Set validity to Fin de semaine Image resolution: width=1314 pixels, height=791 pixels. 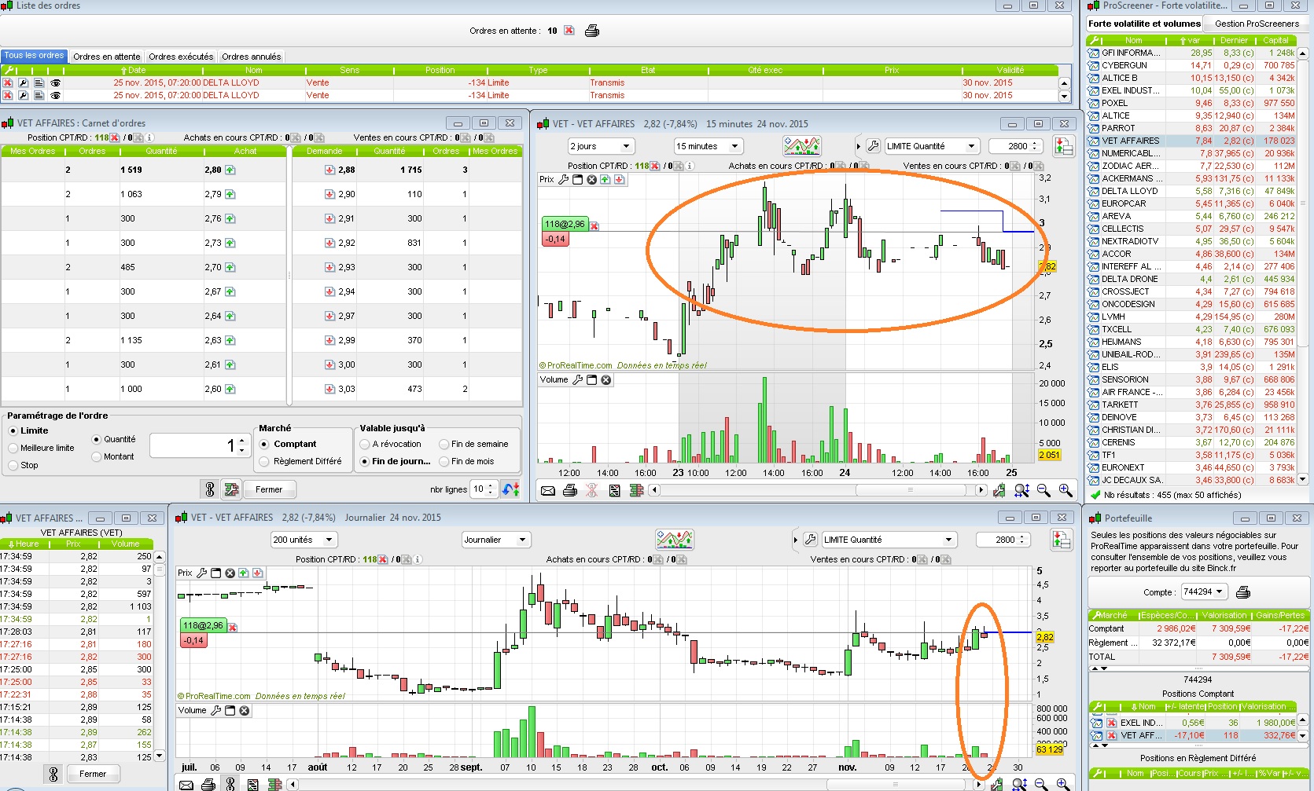(444, 444)
